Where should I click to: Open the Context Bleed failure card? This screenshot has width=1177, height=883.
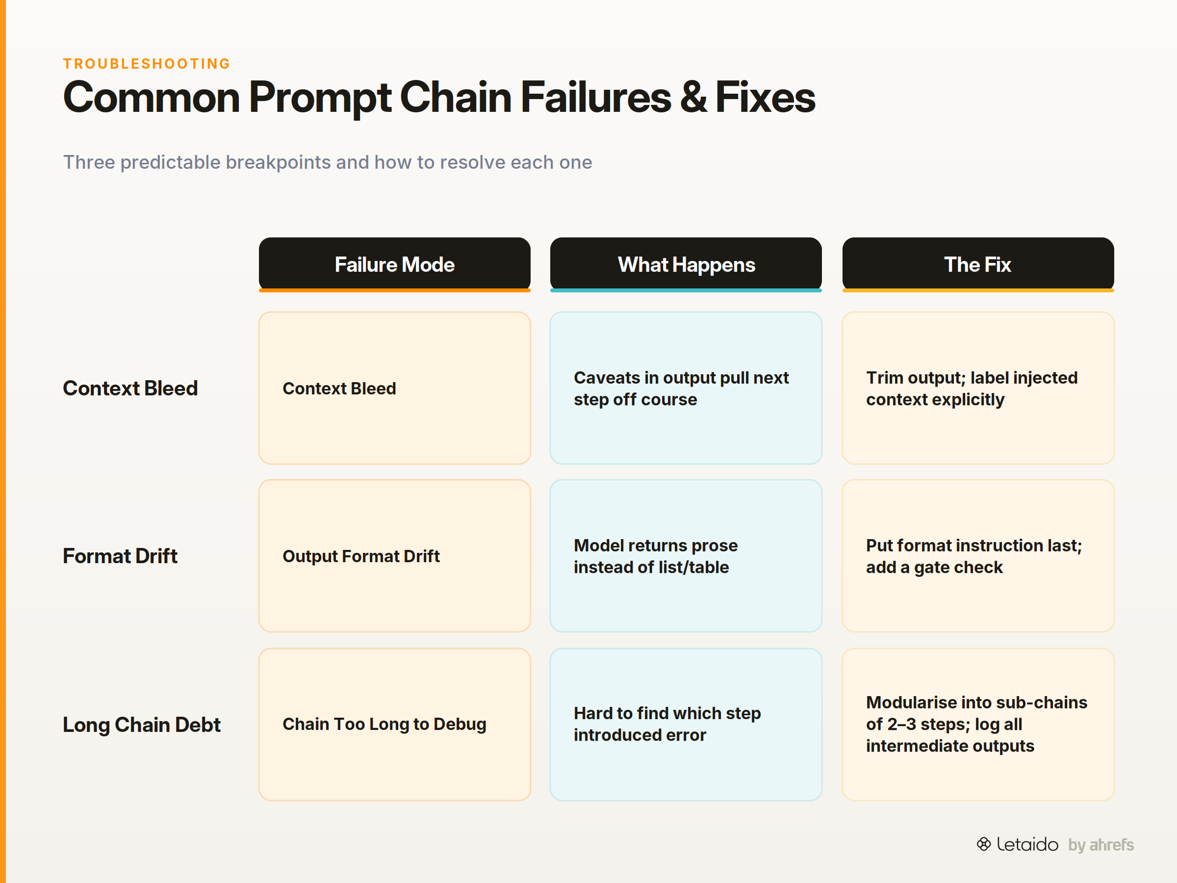point(394,388)
